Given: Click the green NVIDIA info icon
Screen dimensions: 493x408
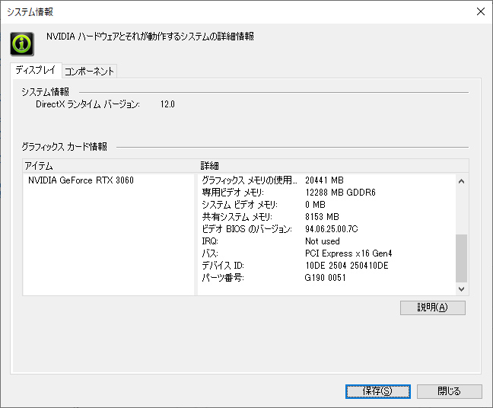Looking at the screenshot, I should click(x=22, y=44).
